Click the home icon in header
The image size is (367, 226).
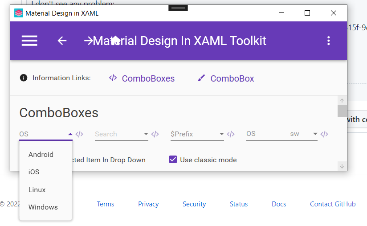[x=116, y=40]
